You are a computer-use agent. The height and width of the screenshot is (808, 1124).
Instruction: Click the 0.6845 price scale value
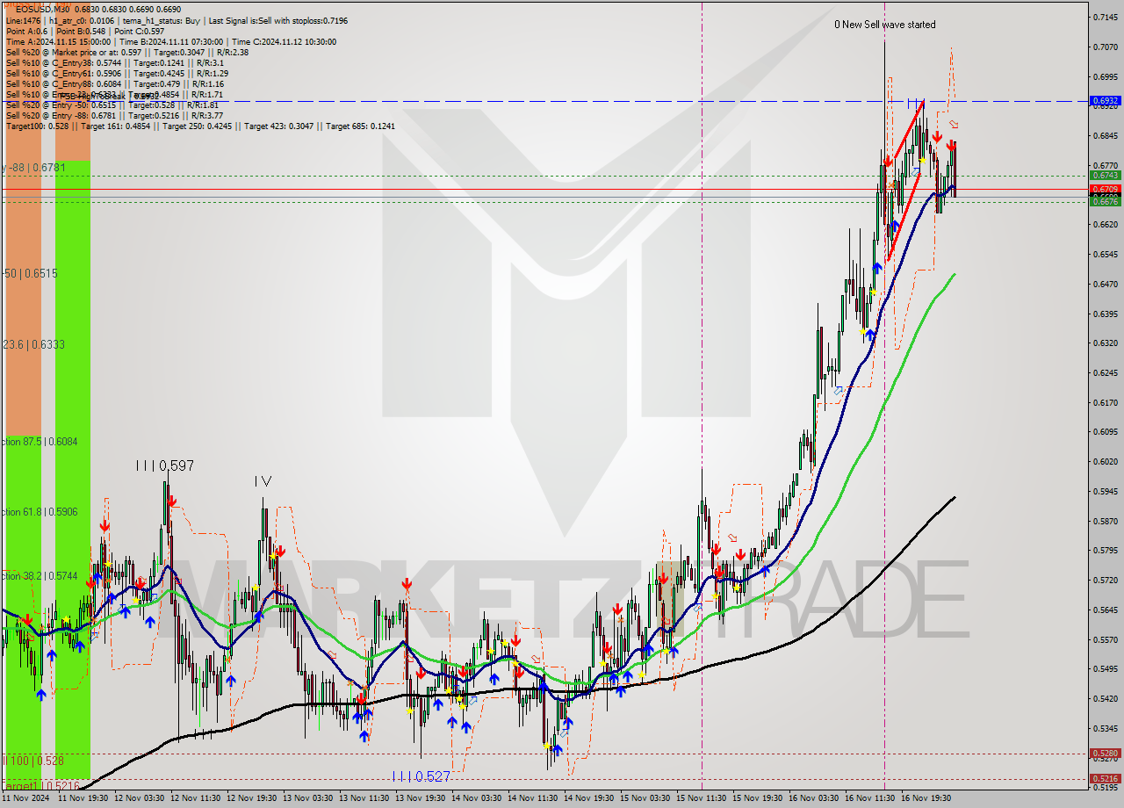point(1106,135)
